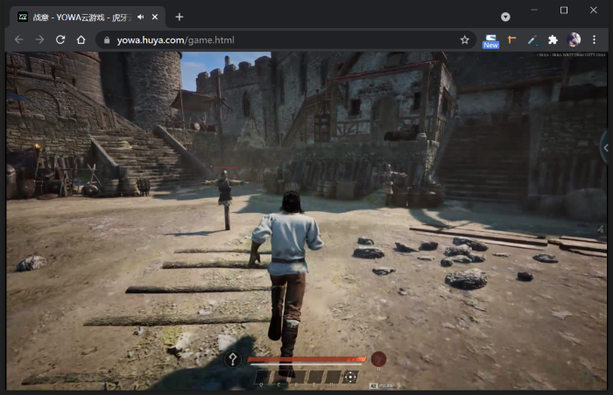Click the white stamina bar
This screenshot has width=613, height=395.
pyautogui.click(x=306, y=364)
